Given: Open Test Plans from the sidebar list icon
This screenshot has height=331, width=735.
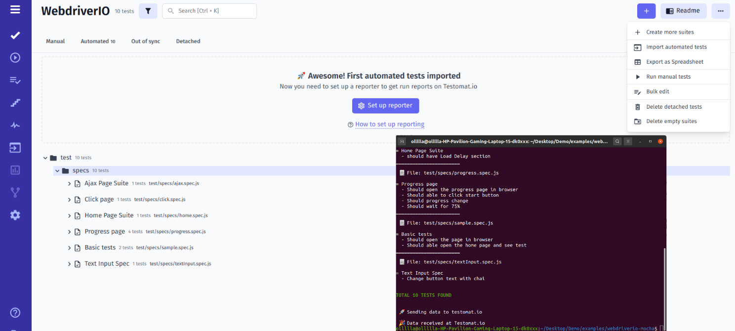Looking at the screenshot, I should point(14,80).
